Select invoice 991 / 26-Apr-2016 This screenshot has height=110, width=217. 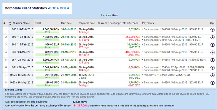[23, 67]
